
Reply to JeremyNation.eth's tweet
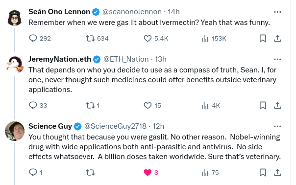[x=33, y=105]
